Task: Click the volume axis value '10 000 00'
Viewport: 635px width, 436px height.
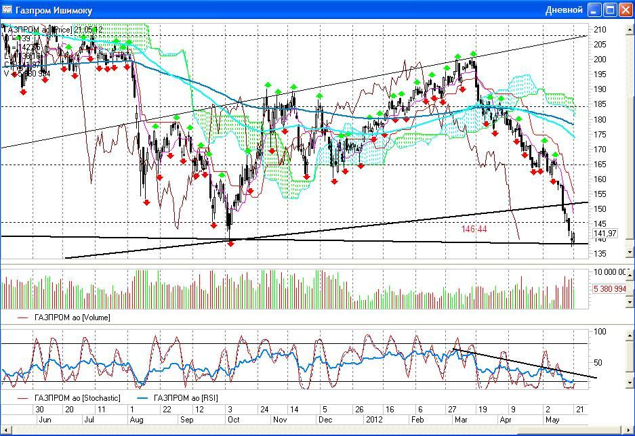Action: pos(609,272)
